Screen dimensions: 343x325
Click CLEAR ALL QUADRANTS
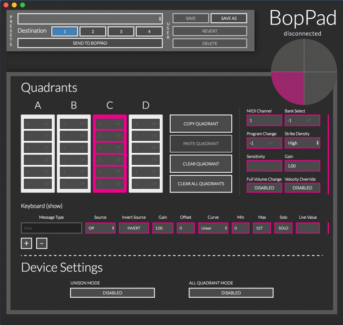[x=201, y=184]
